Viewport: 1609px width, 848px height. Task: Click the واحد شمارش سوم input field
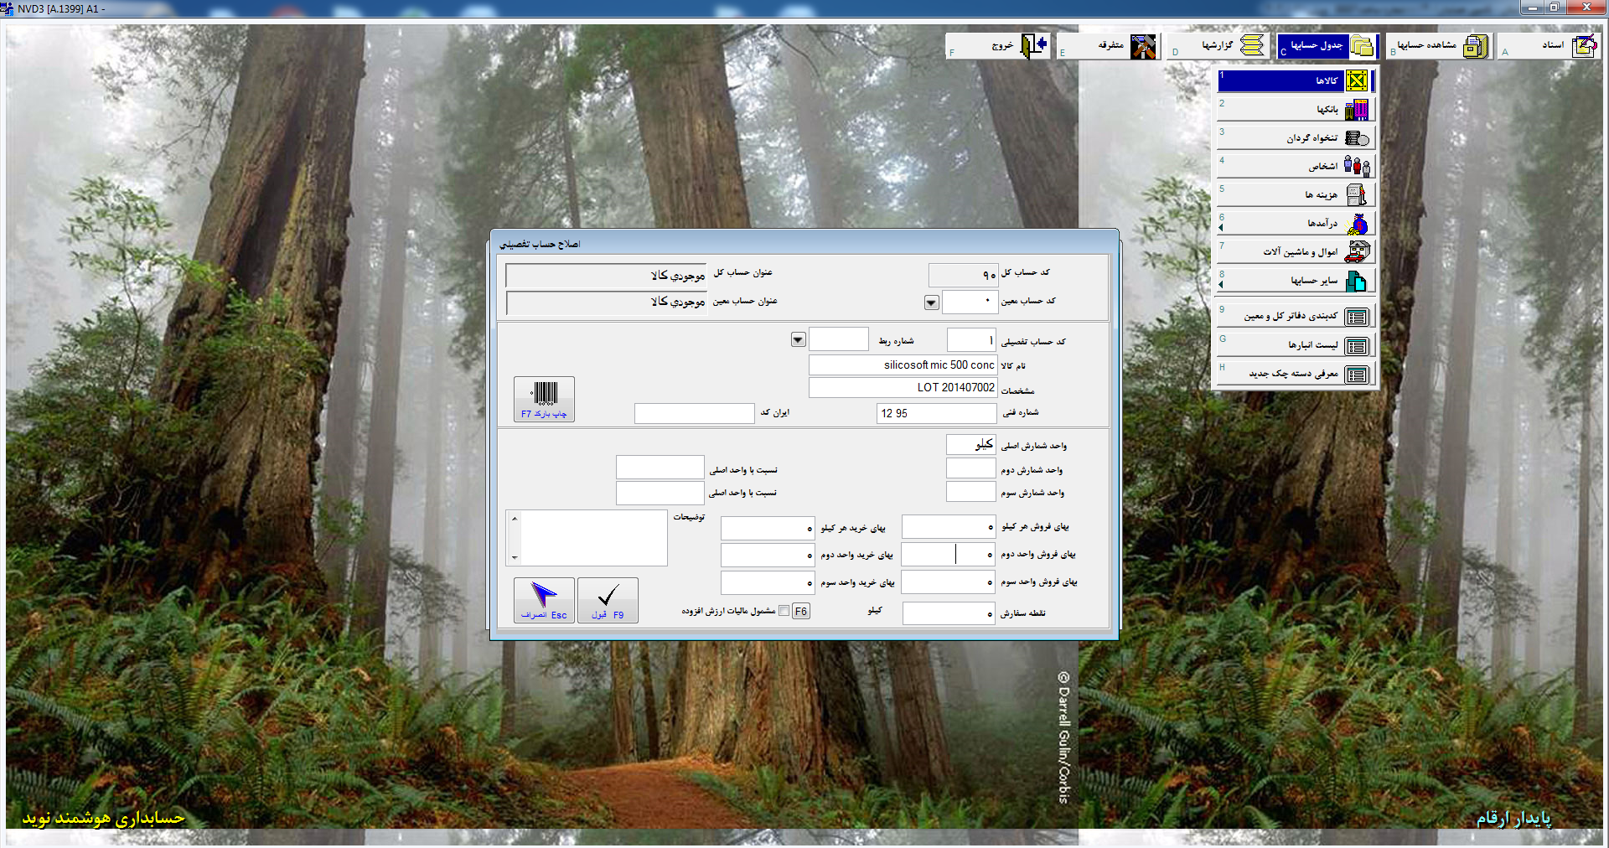click(970, 492)
